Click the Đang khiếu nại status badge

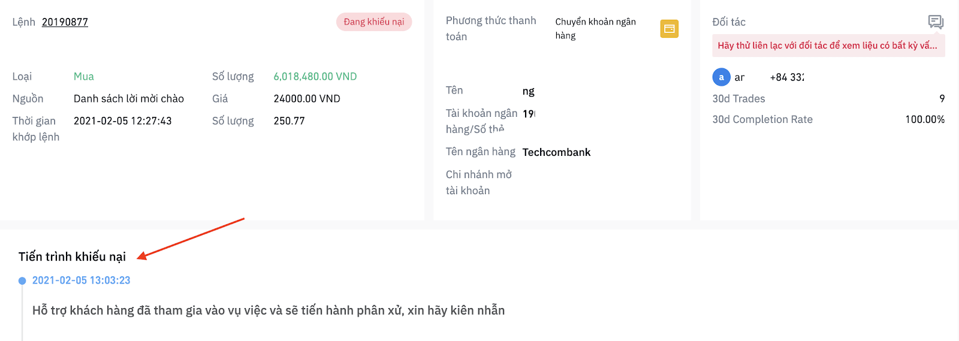pos(374,22)
